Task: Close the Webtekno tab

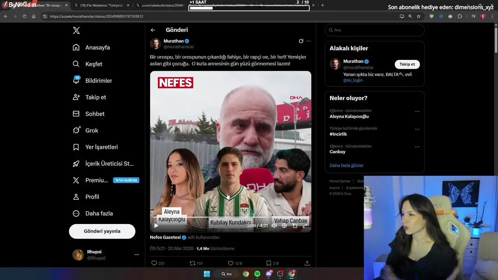Action: [127, 5]
